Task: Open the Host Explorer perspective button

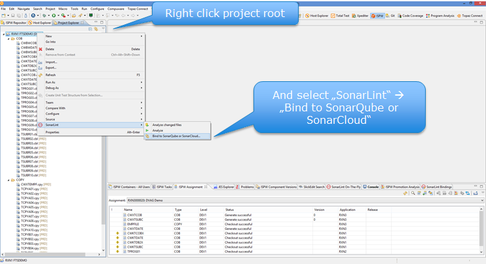Action: point(316,16)
